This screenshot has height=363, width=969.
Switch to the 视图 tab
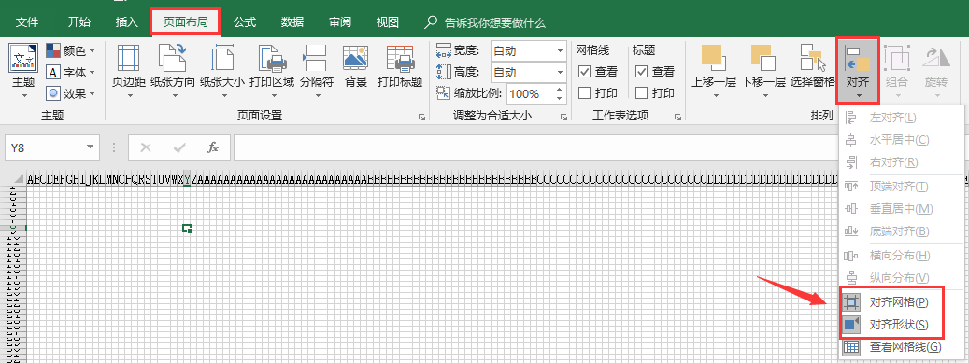(388, 22)
